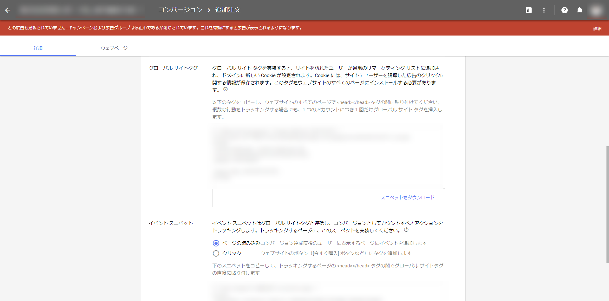
Task: Open the notifications bell icon
Action: click(580, 10)
